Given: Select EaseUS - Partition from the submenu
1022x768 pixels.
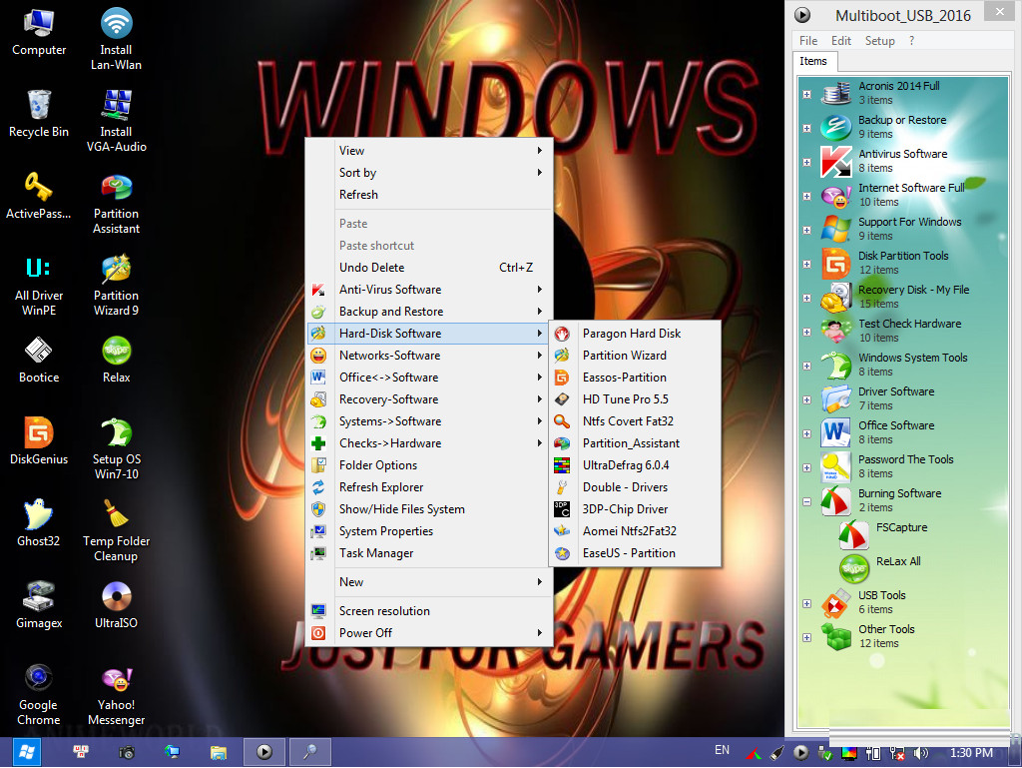Looking at the screenshot, I should click(x=636, y=553).
